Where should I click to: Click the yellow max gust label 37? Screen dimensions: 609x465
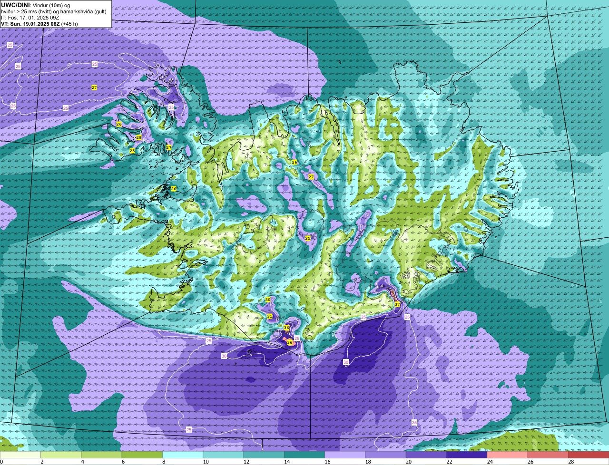pos(397,304)
